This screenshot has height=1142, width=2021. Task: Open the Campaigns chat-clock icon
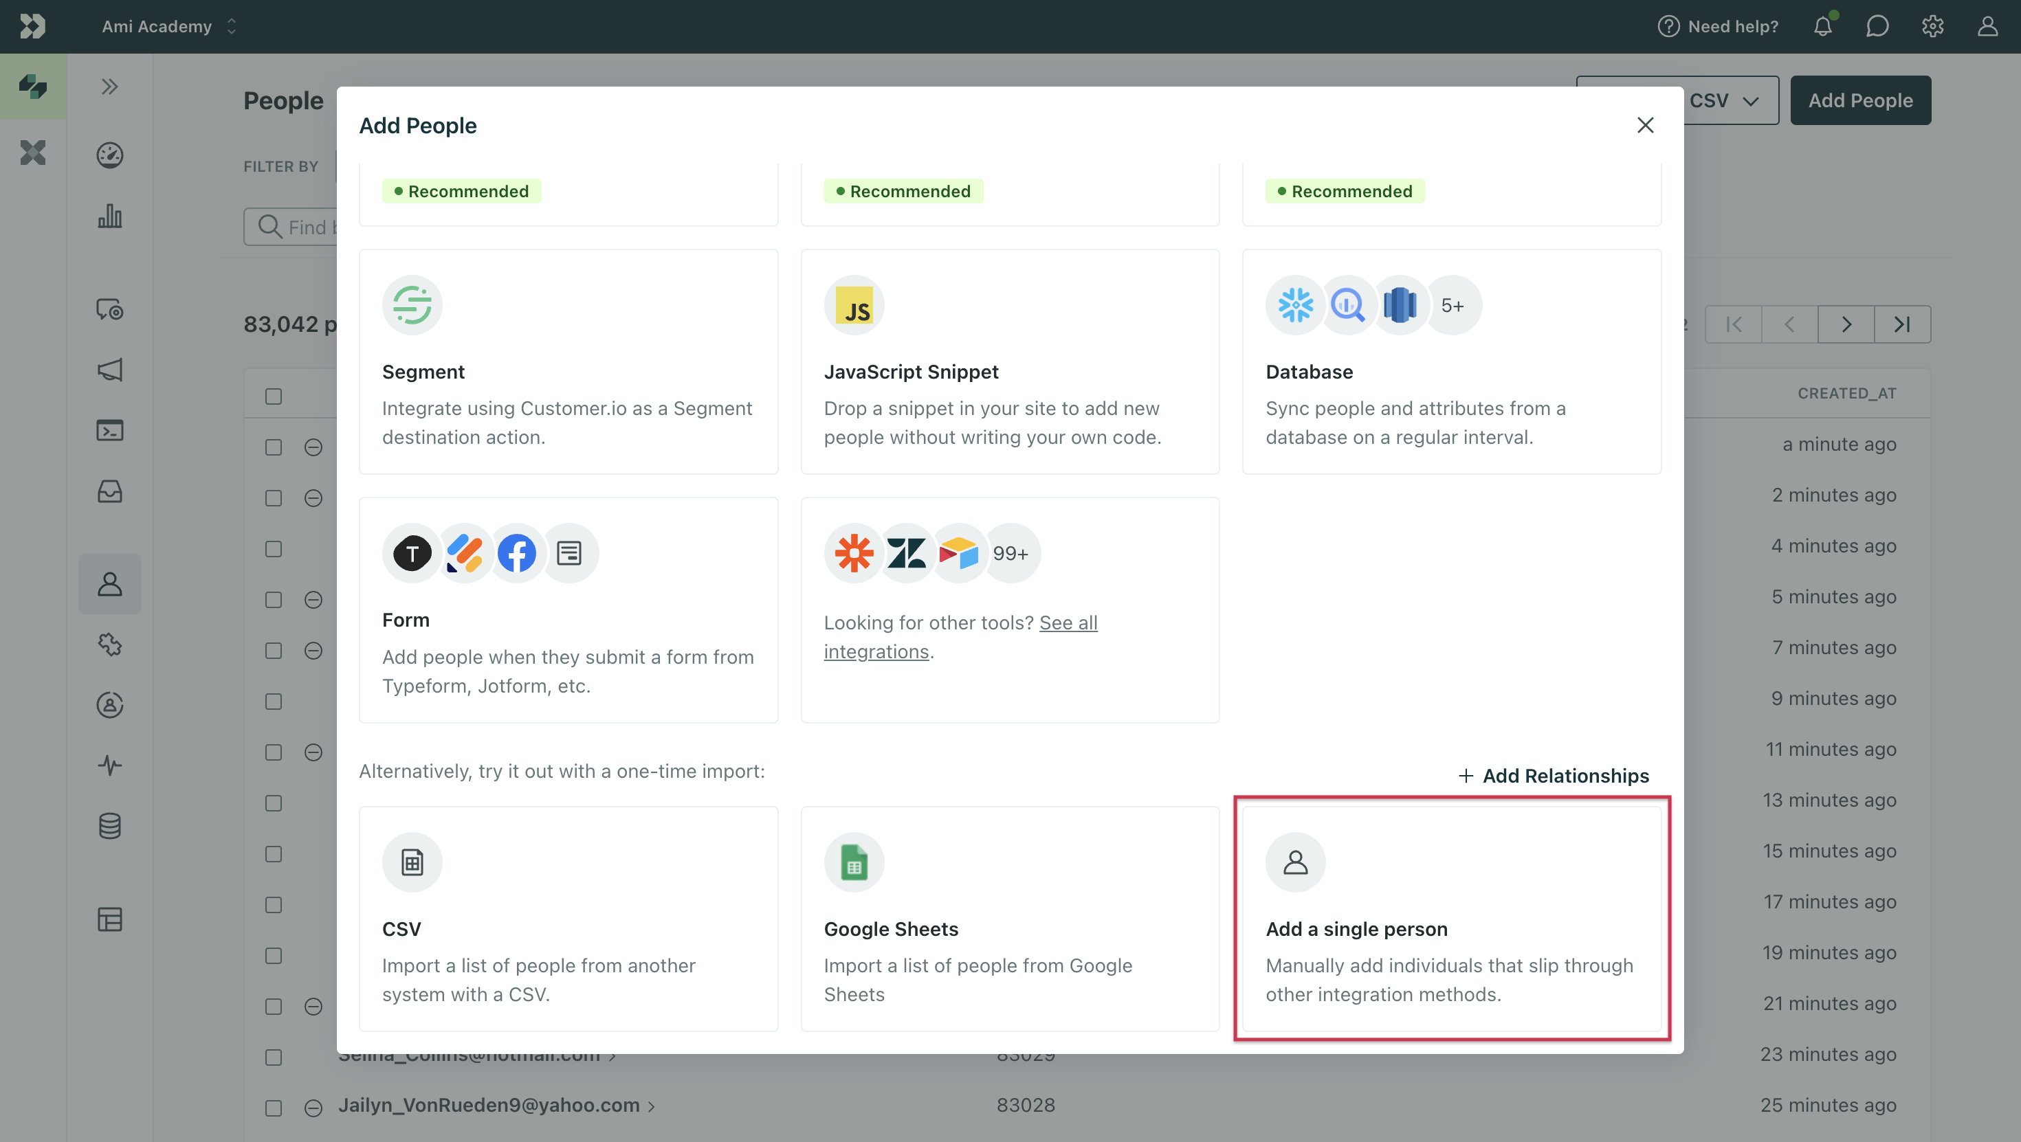[x=109, y=309]
